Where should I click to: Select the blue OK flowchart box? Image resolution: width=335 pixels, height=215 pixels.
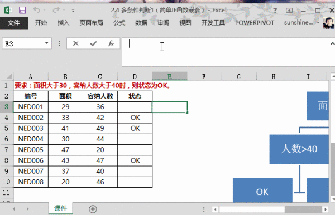262,190
